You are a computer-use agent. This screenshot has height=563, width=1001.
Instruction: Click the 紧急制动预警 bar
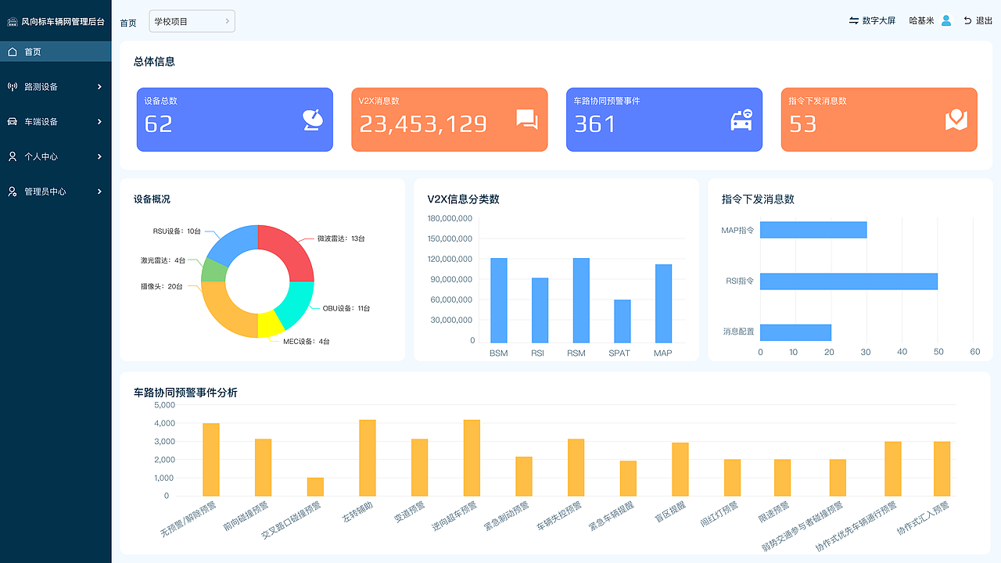524,476
